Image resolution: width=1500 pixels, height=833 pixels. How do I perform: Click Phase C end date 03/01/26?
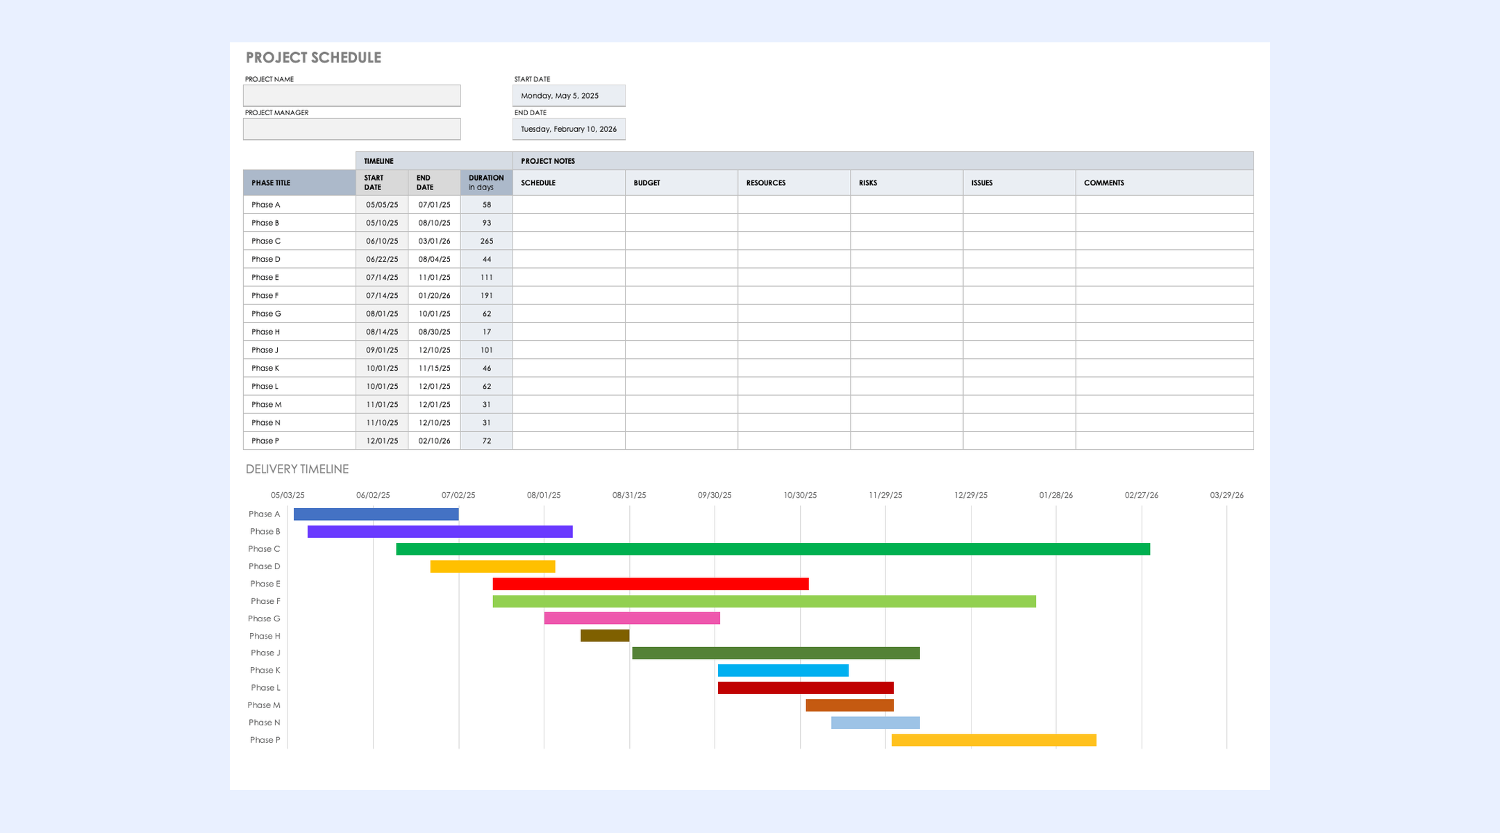[434, 241]
